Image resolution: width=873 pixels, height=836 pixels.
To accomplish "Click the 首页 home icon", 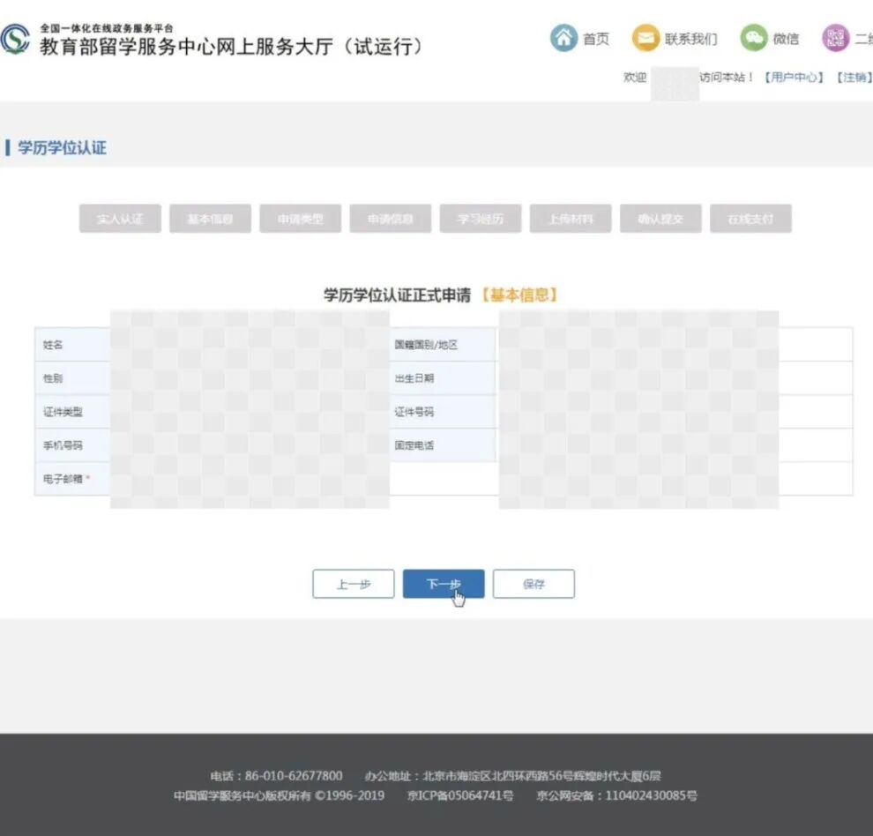I will [564, 38].
